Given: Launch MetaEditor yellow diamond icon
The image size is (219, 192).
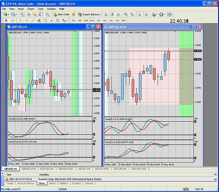Looking at the screenshot, I should pos(74,14).
